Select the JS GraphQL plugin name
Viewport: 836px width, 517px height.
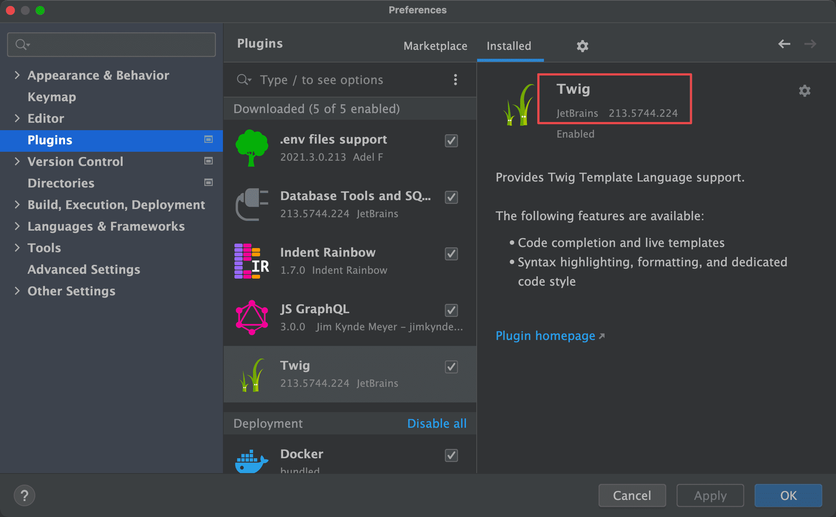[314, 309]
